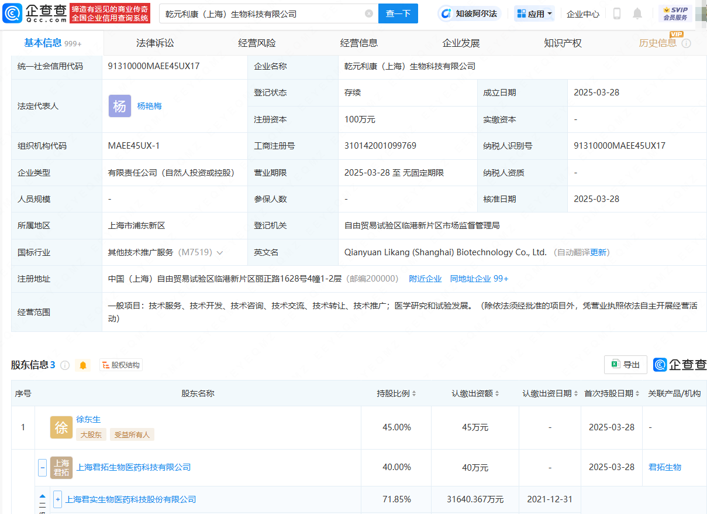Image resolution: width=707 pixels, height=514 pixels.
Task: Open the 应用 dropdown menu
Action: tap(534, 13)
